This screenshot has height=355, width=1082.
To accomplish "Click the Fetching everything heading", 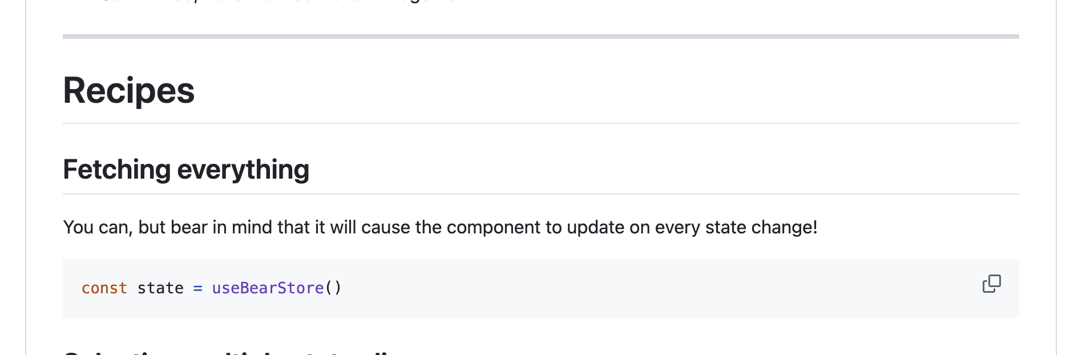I will pyautogui.click(x=186, y=170).
